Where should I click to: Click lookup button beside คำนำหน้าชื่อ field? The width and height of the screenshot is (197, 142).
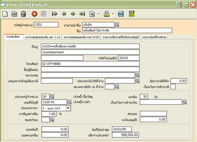point(116,24)
